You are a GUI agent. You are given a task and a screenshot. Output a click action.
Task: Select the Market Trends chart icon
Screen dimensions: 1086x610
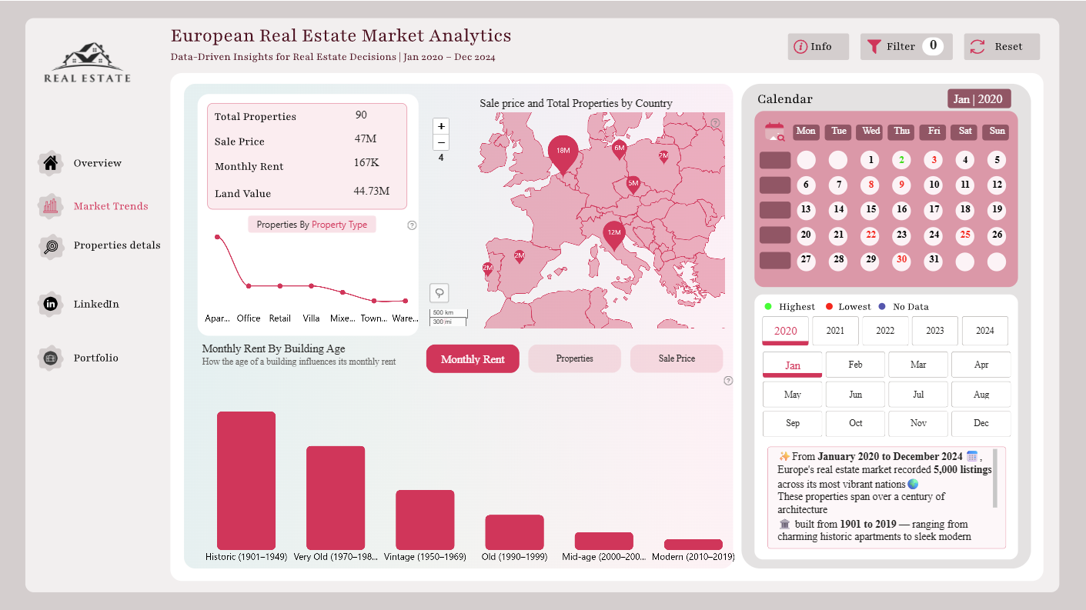pos(50,205)
